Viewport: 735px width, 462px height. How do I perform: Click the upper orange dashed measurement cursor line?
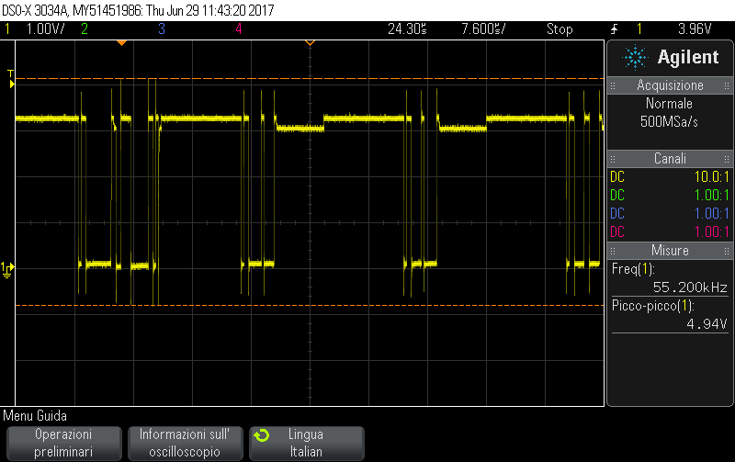[310, 78]
